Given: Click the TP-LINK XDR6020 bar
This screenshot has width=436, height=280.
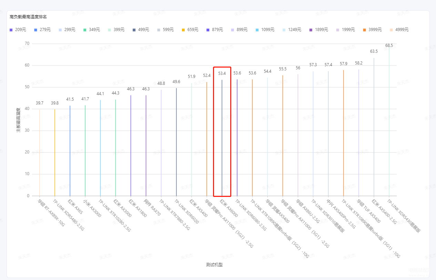Looking at the screenshot, I should pos(176,142).
